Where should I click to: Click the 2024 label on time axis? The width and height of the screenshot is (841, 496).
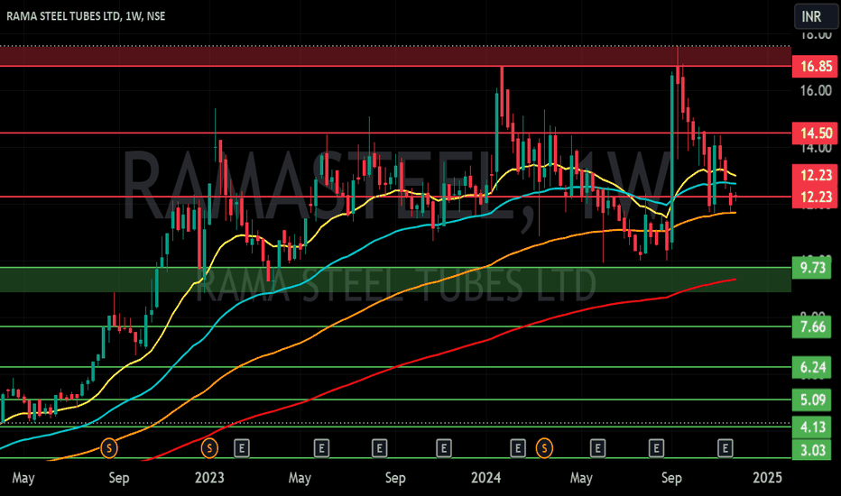point(485,477)
